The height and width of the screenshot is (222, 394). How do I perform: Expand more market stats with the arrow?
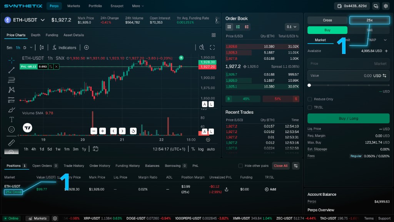pos(217,20)
